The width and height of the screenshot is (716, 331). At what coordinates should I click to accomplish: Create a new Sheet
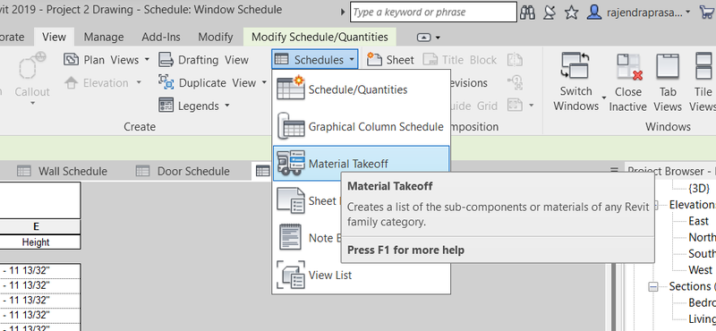click(390, 60)
